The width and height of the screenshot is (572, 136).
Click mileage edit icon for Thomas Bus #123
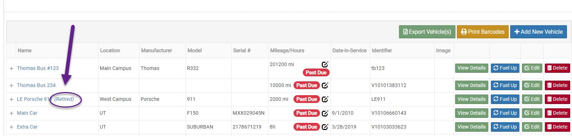(x=325, y=64)
